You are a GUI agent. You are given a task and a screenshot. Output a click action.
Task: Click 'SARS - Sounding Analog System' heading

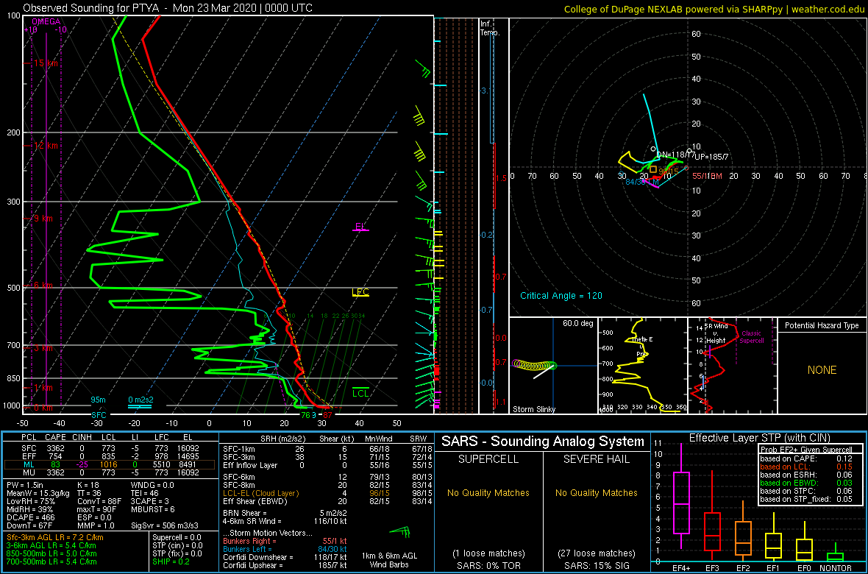543,442
